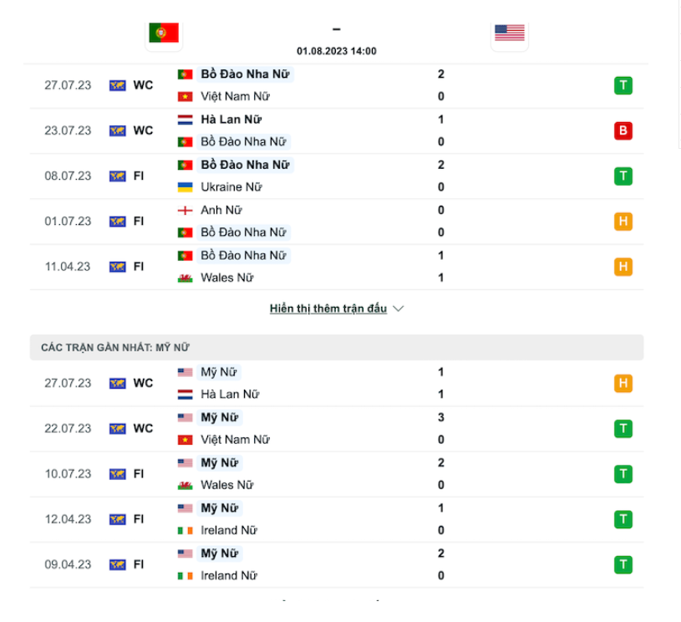Open Việt Nam Nữ team on 22.07.23
This screenshot has width=681, height=622.
235,440
